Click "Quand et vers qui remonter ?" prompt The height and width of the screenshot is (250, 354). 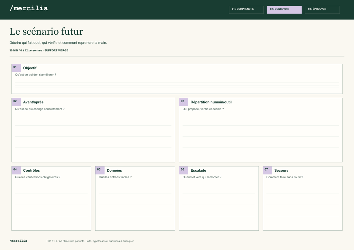coord(202,177)
